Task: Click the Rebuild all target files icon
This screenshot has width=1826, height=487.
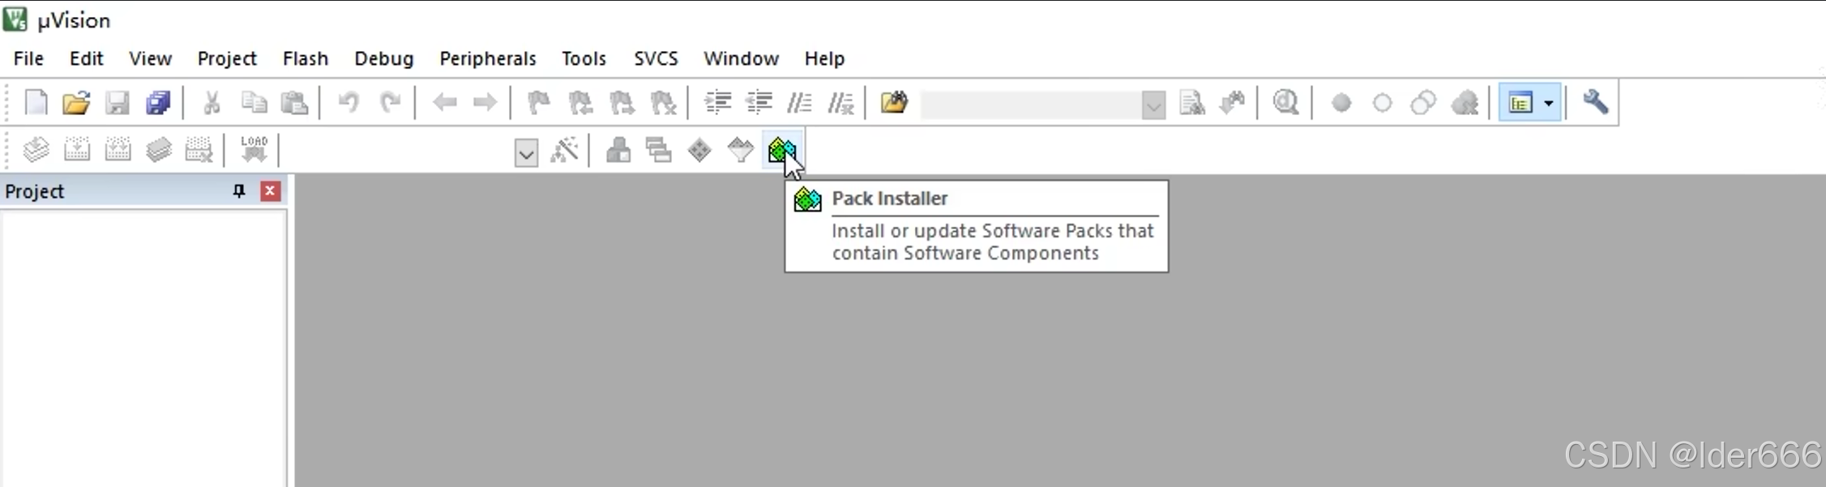Action: pos(118,150)
